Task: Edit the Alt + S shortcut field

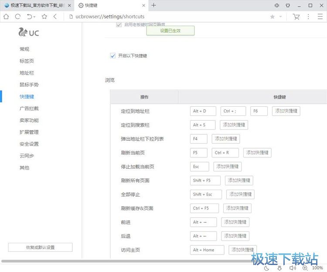Action: coord(202,125)
